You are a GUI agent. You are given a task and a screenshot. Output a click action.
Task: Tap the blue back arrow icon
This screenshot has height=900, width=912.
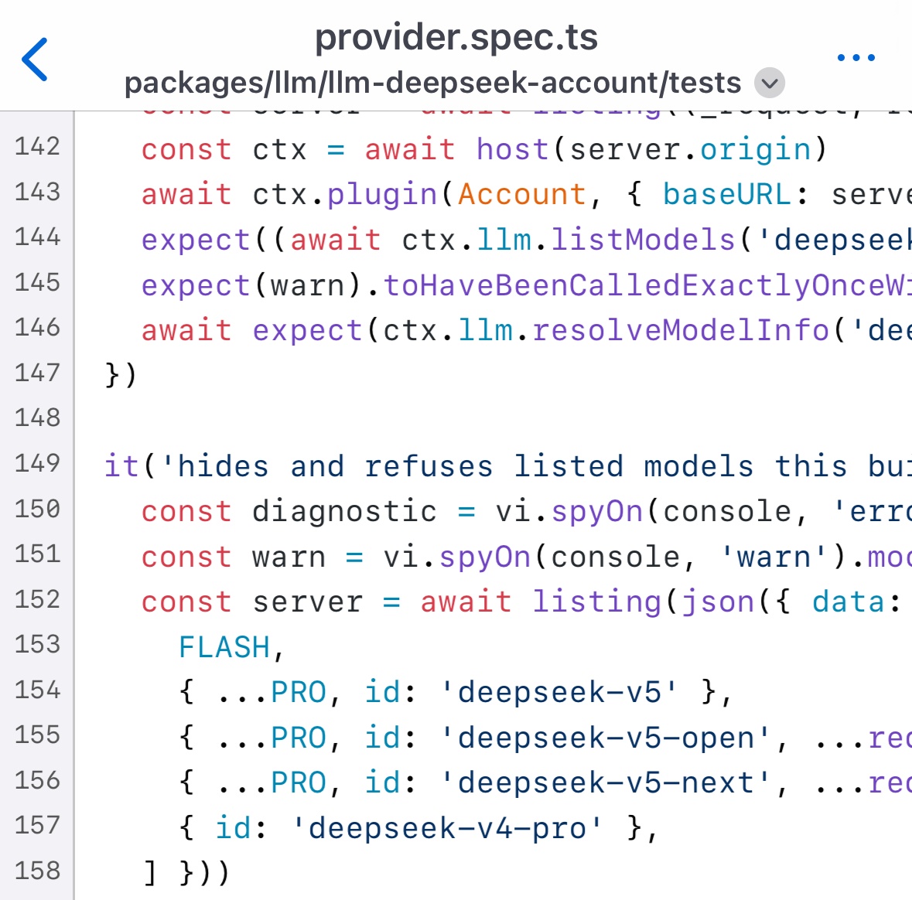(x=34, y=60)
